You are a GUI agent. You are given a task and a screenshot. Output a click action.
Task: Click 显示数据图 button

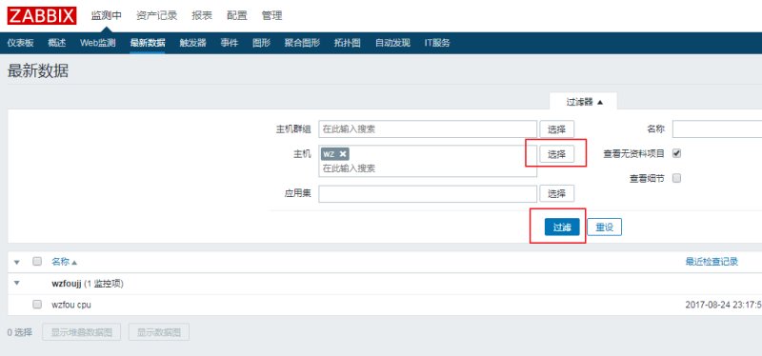coord(159,332)
